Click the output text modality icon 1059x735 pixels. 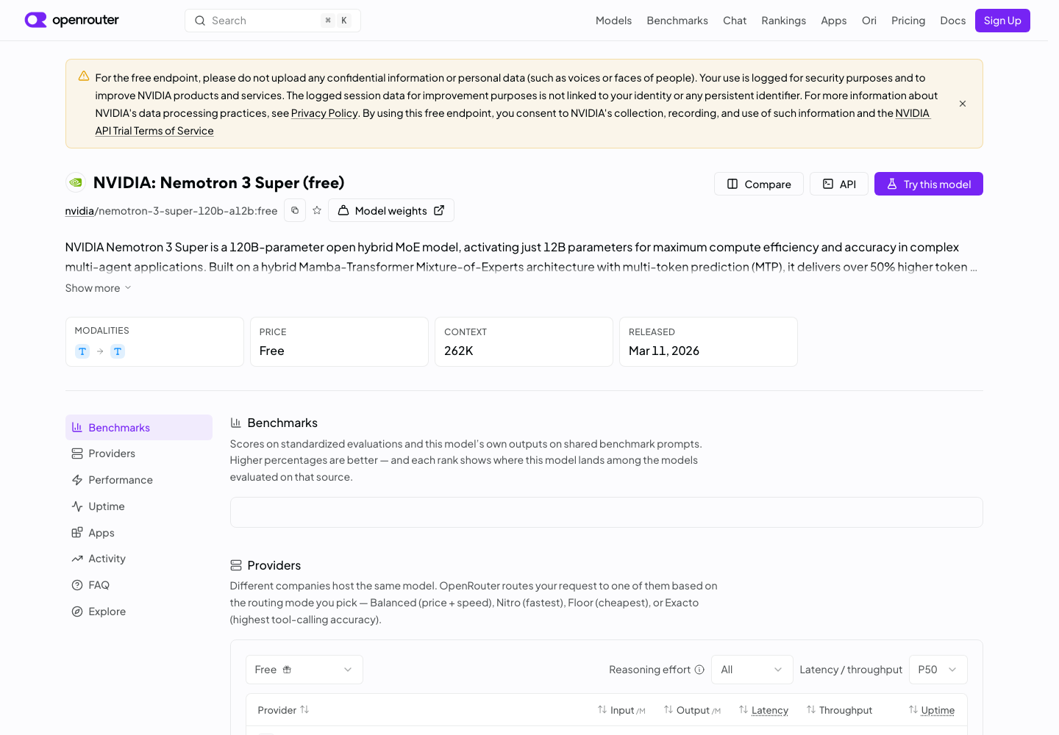coord(118,351)
